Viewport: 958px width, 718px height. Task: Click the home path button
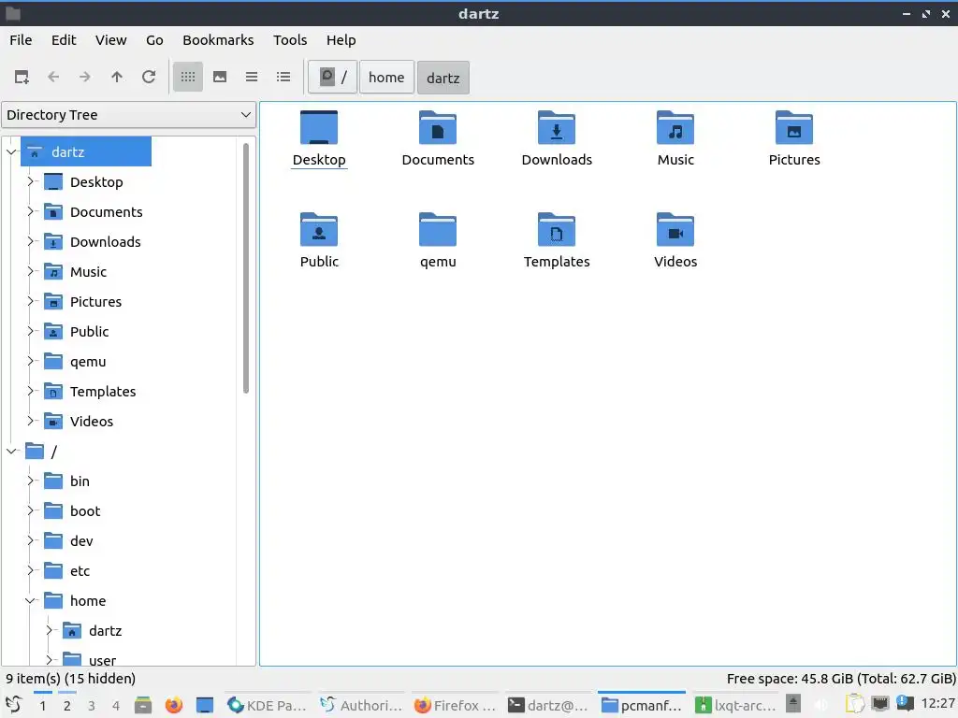[386, 78]
